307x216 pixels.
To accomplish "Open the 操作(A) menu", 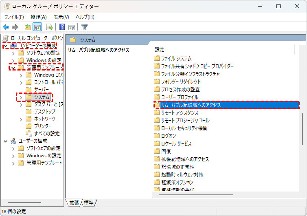I will [x=39, y=17].
